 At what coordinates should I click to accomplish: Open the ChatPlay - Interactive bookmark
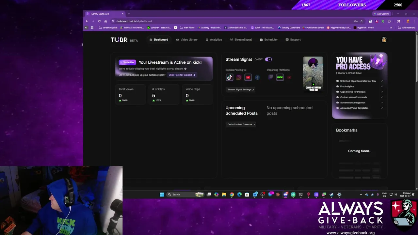[209, 28]
